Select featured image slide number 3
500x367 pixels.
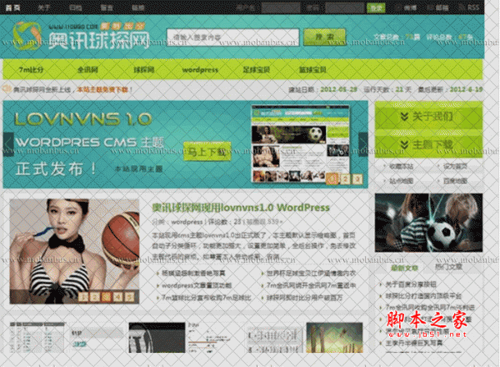106,298
